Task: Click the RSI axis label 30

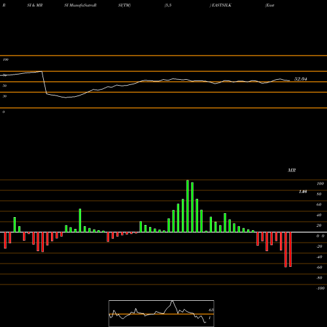Action: 5,96
